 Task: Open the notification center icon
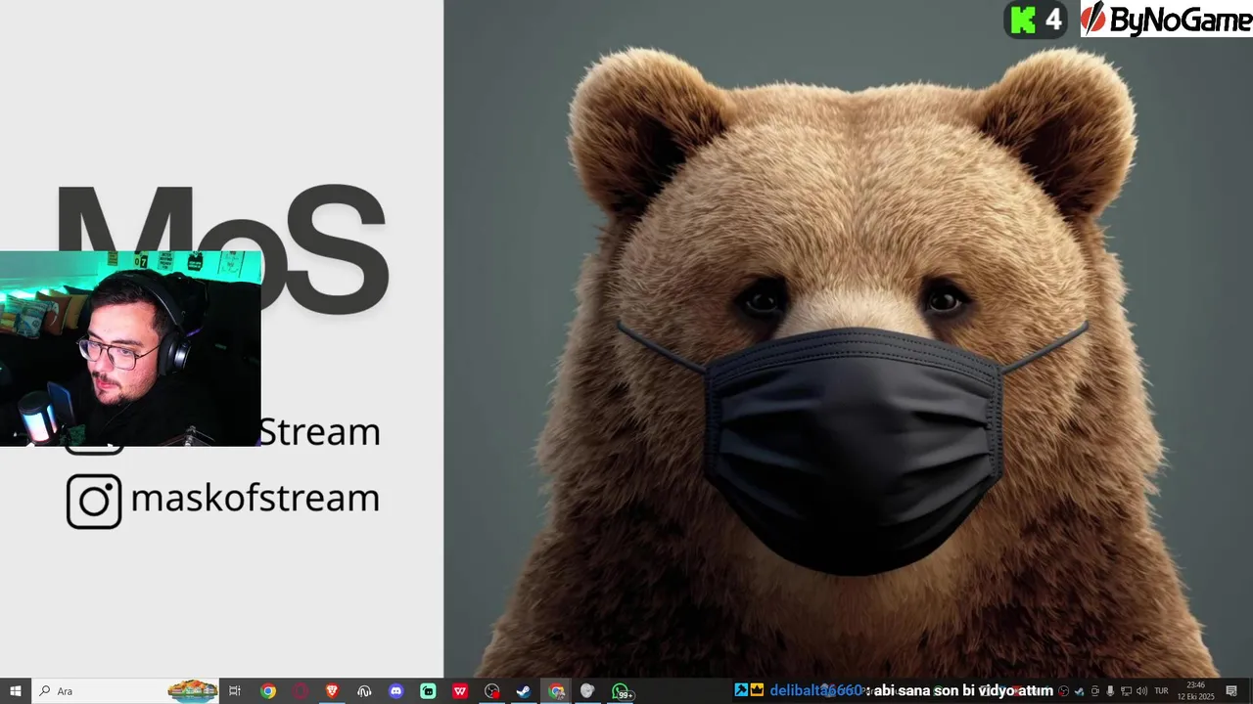coord(1231,691)
